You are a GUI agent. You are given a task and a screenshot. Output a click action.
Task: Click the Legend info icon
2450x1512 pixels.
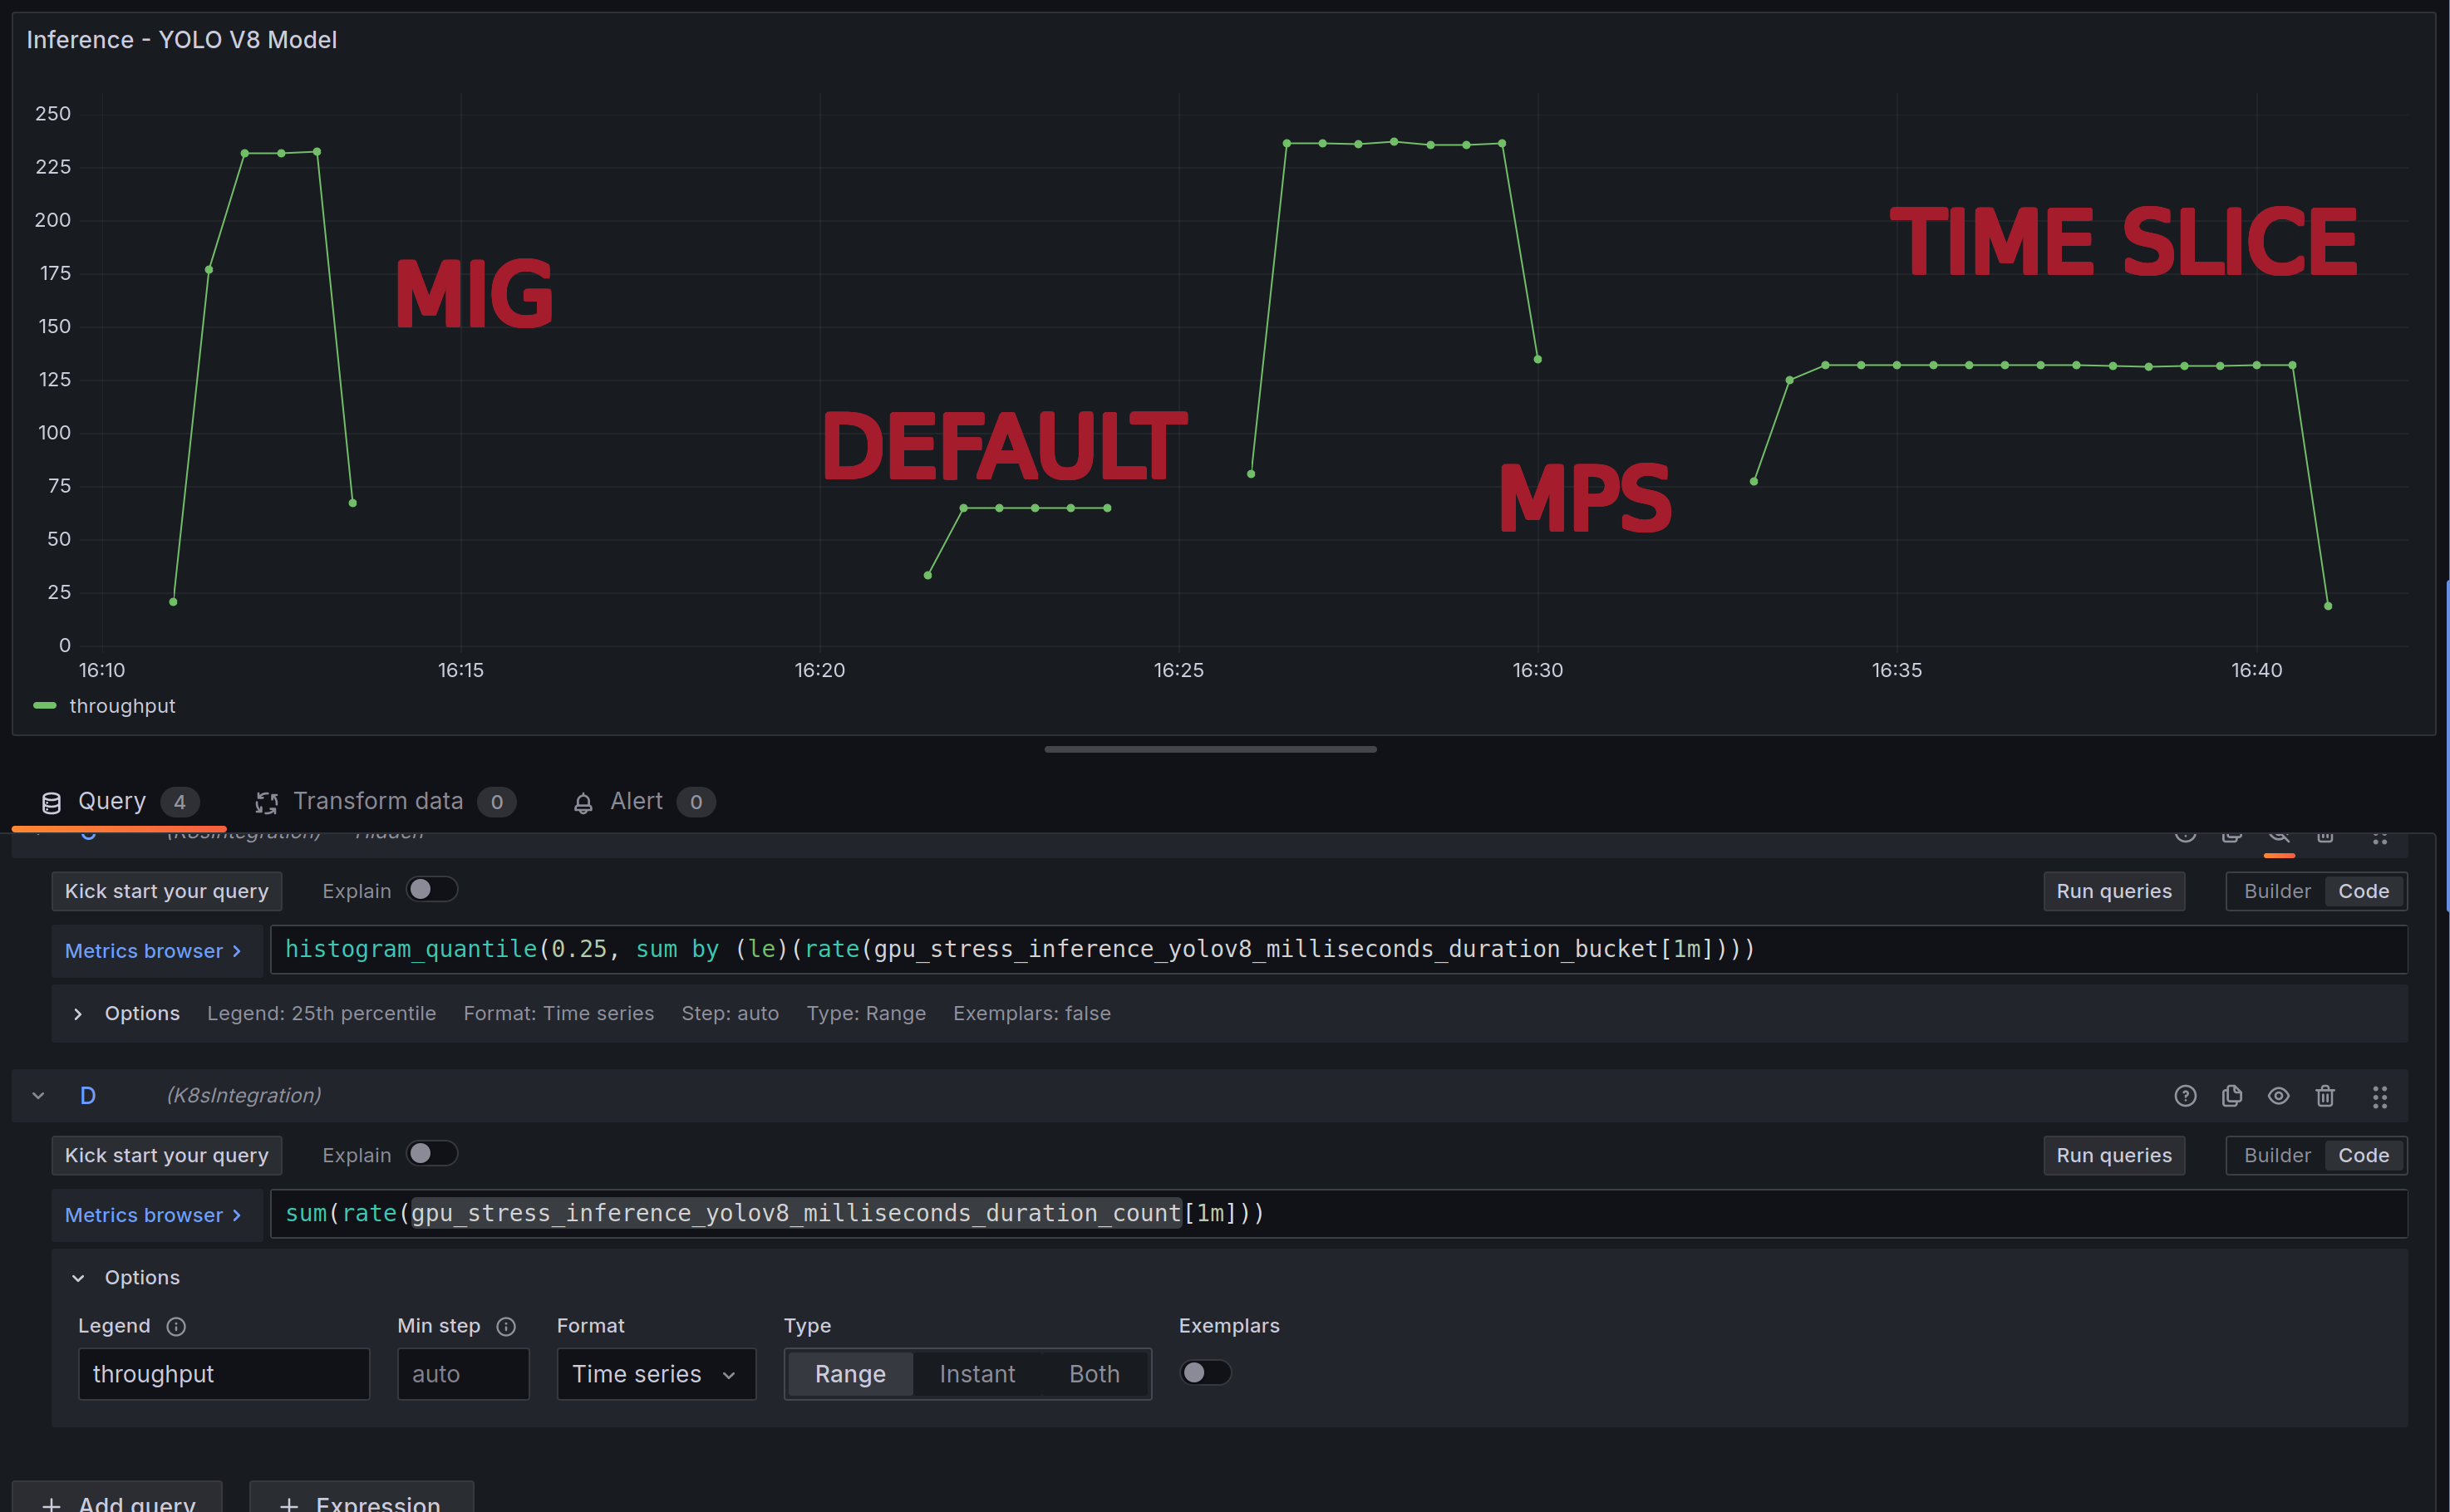coord(176,1326)
